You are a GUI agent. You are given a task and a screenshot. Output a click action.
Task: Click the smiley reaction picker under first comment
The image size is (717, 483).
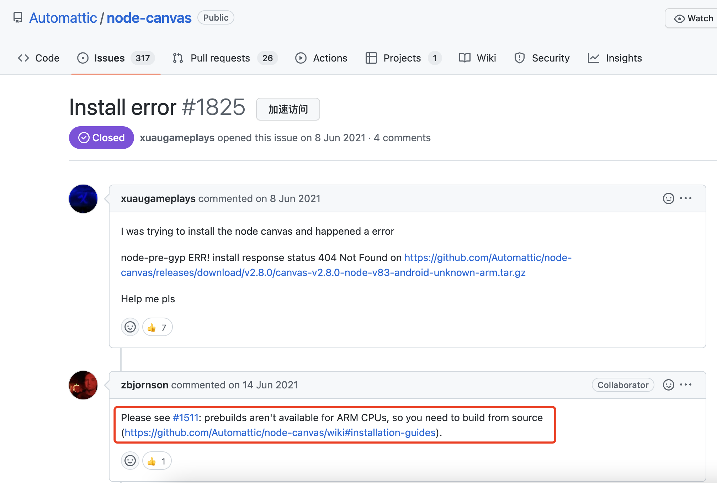click(x=130, y=327)
